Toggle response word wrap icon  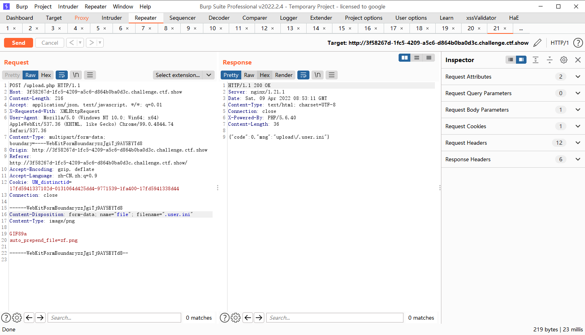(303, 75)
